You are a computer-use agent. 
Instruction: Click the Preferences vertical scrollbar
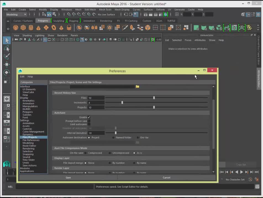pyautogui.click(x=213, y=124)
